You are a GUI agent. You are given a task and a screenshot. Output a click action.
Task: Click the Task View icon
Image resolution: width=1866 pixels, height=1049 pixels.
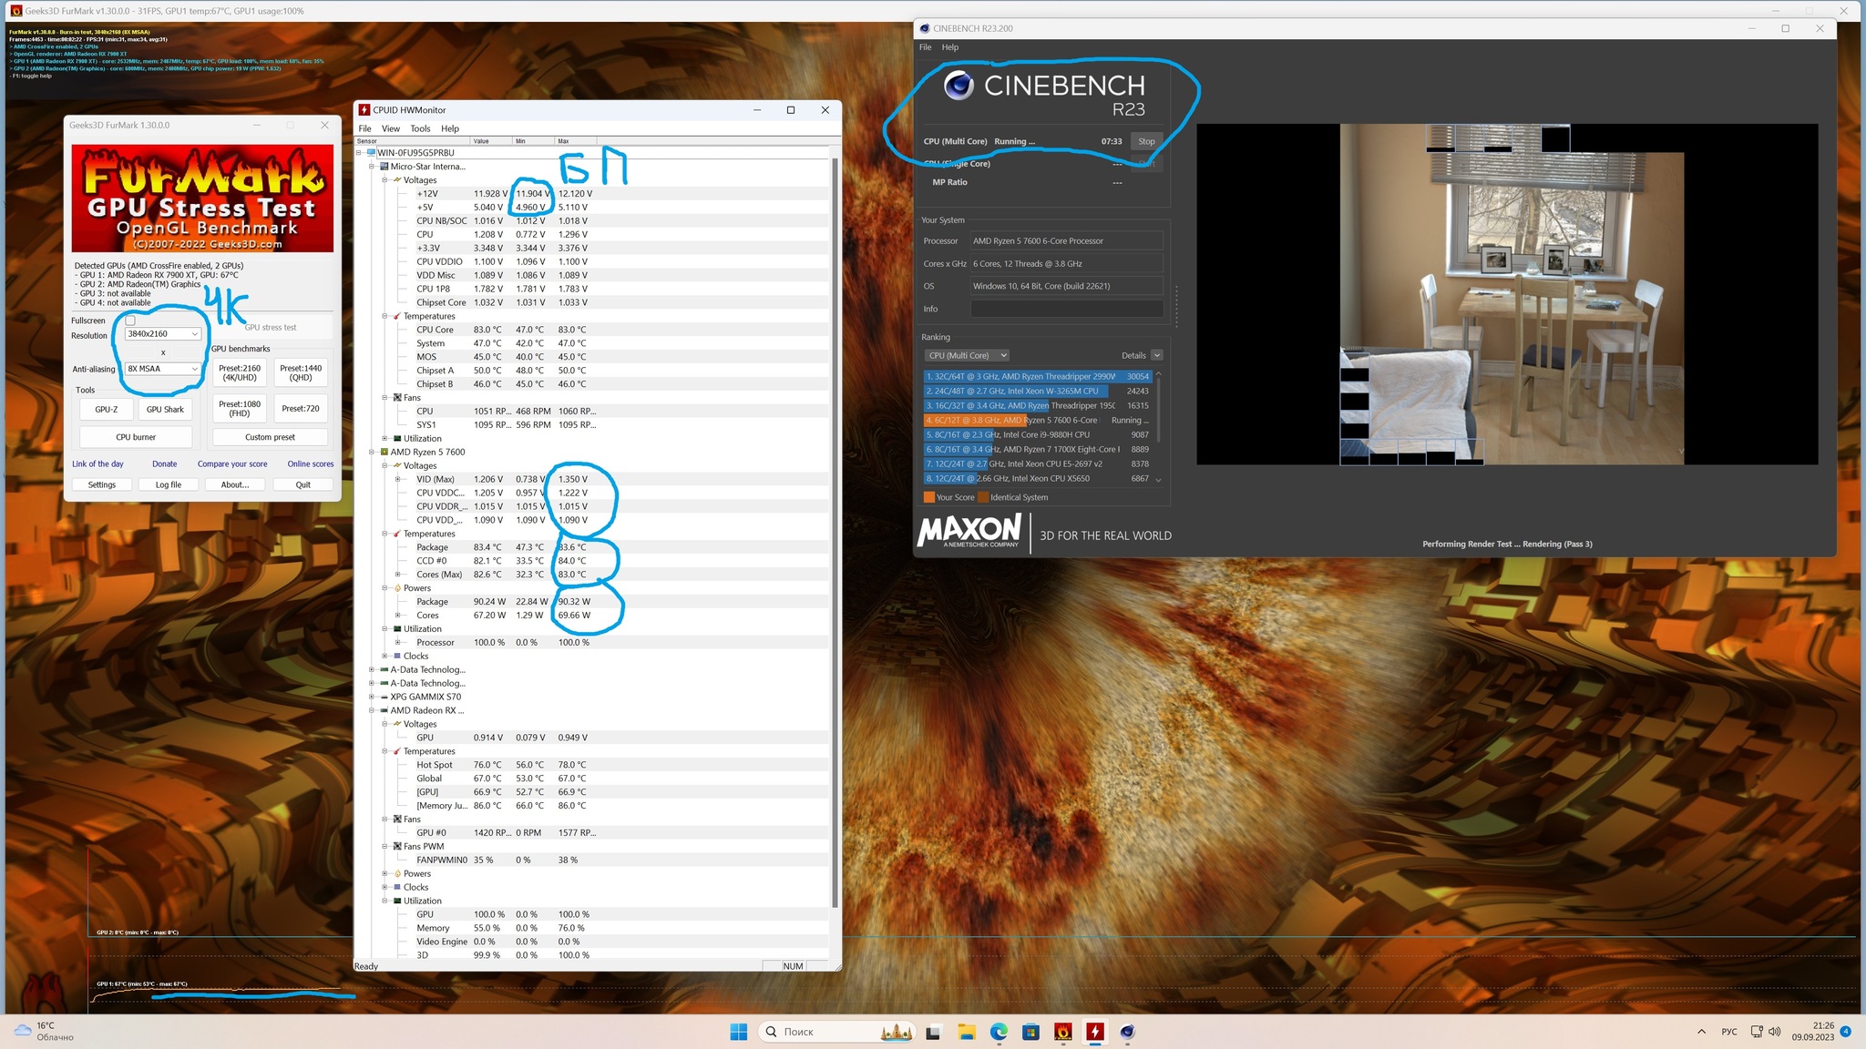933,1032
